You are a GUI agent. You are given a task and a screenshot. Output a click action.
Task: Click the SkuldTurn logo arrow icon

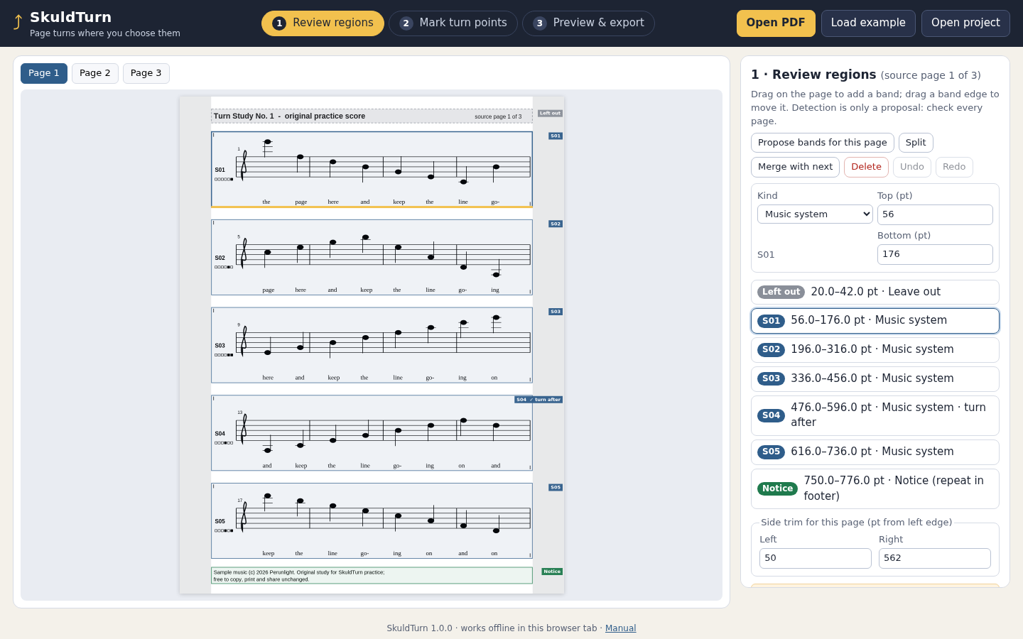[x=18, y=23]
